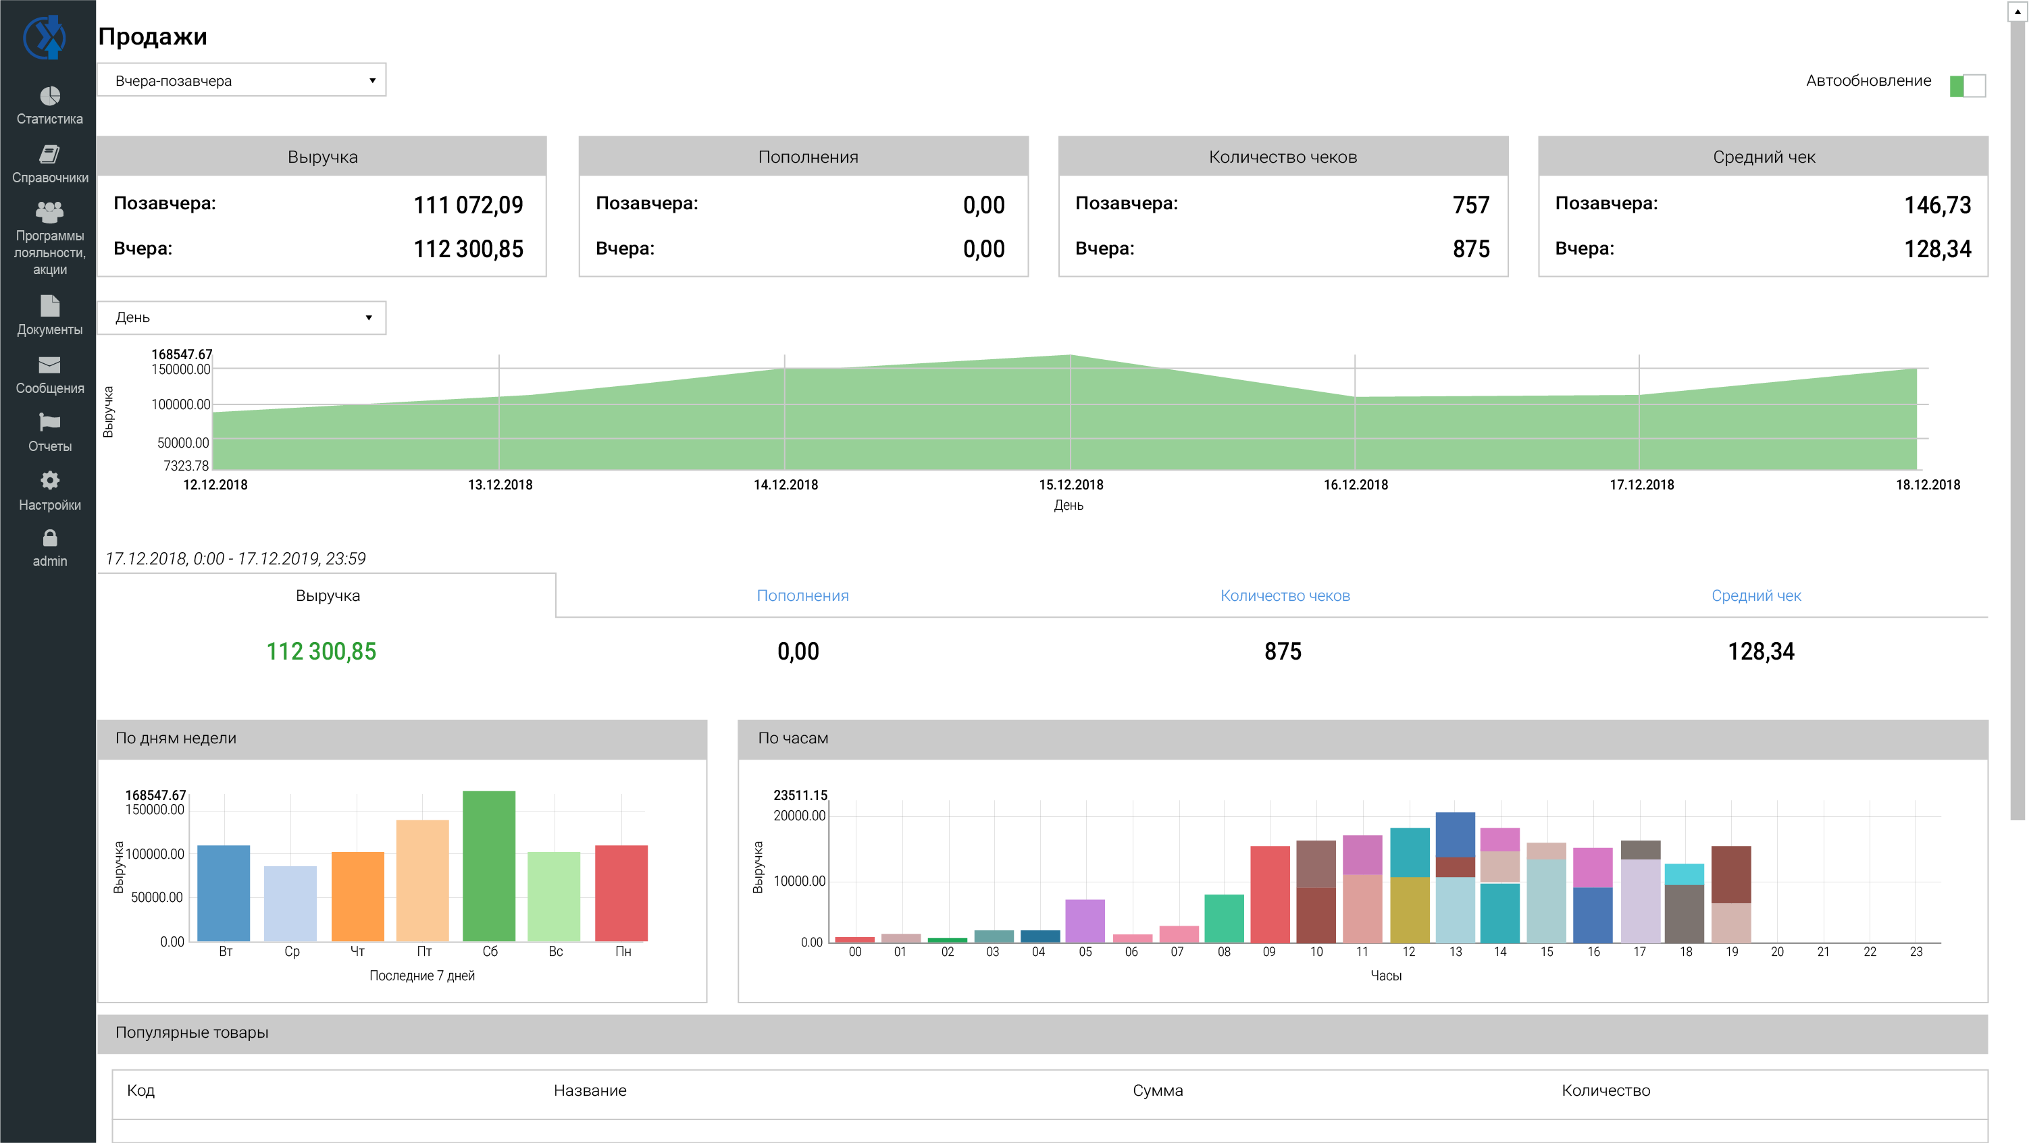
Task: Click the hour 08 green bar
Action: click(x=1224, y=918)
